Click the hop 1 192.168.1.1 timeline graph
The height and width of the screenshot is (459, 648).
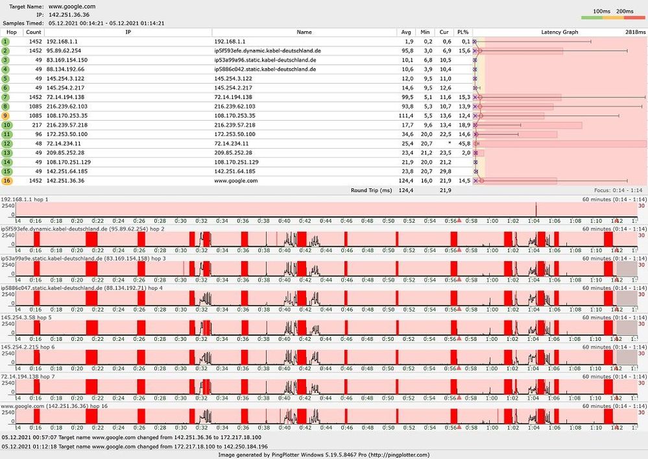click(327, 210)
